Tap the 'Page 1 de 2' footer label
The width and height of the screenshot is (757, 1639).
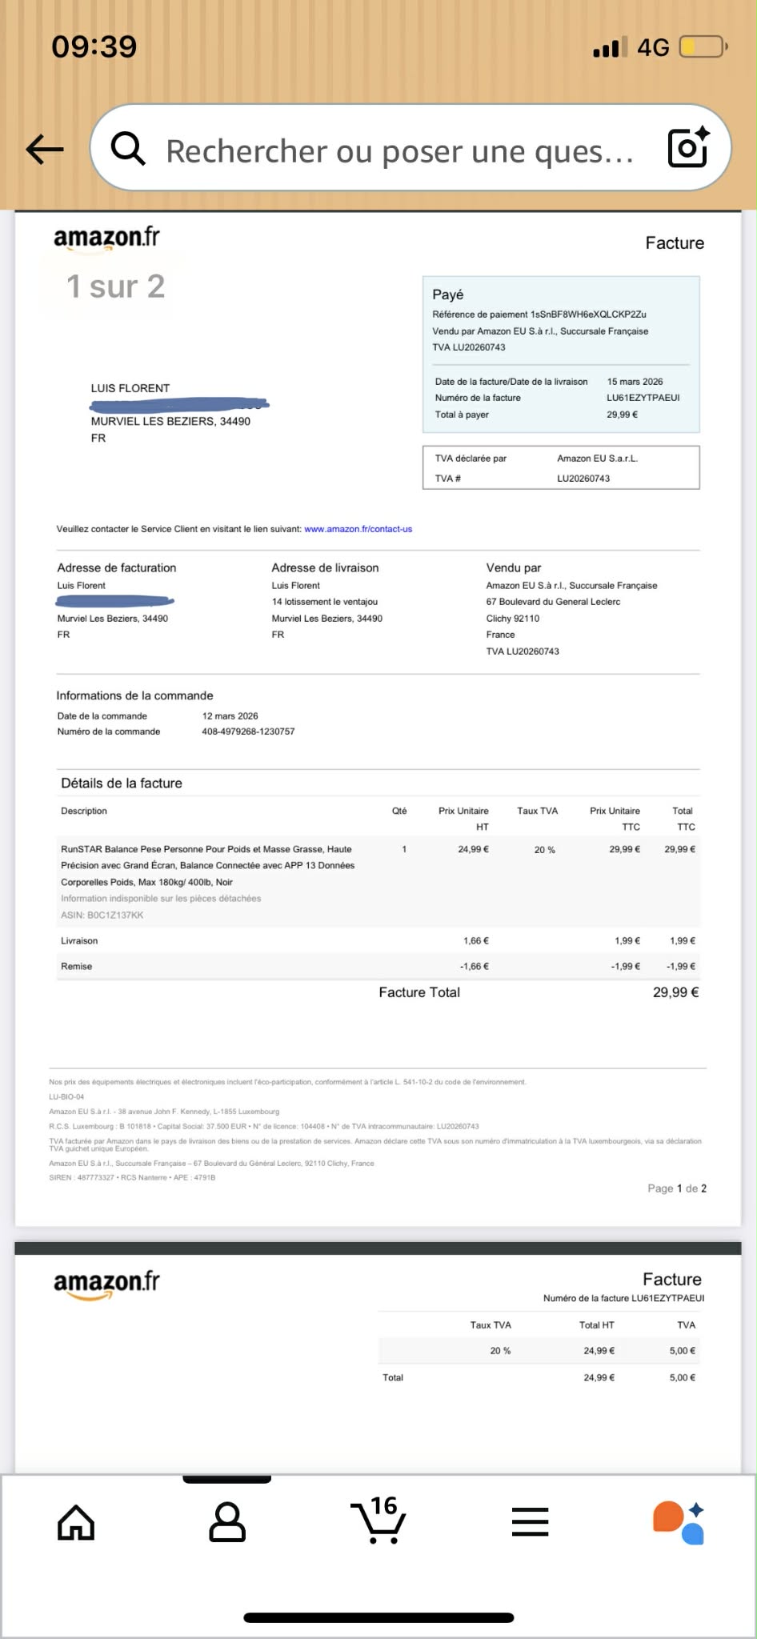point(677,1188)
